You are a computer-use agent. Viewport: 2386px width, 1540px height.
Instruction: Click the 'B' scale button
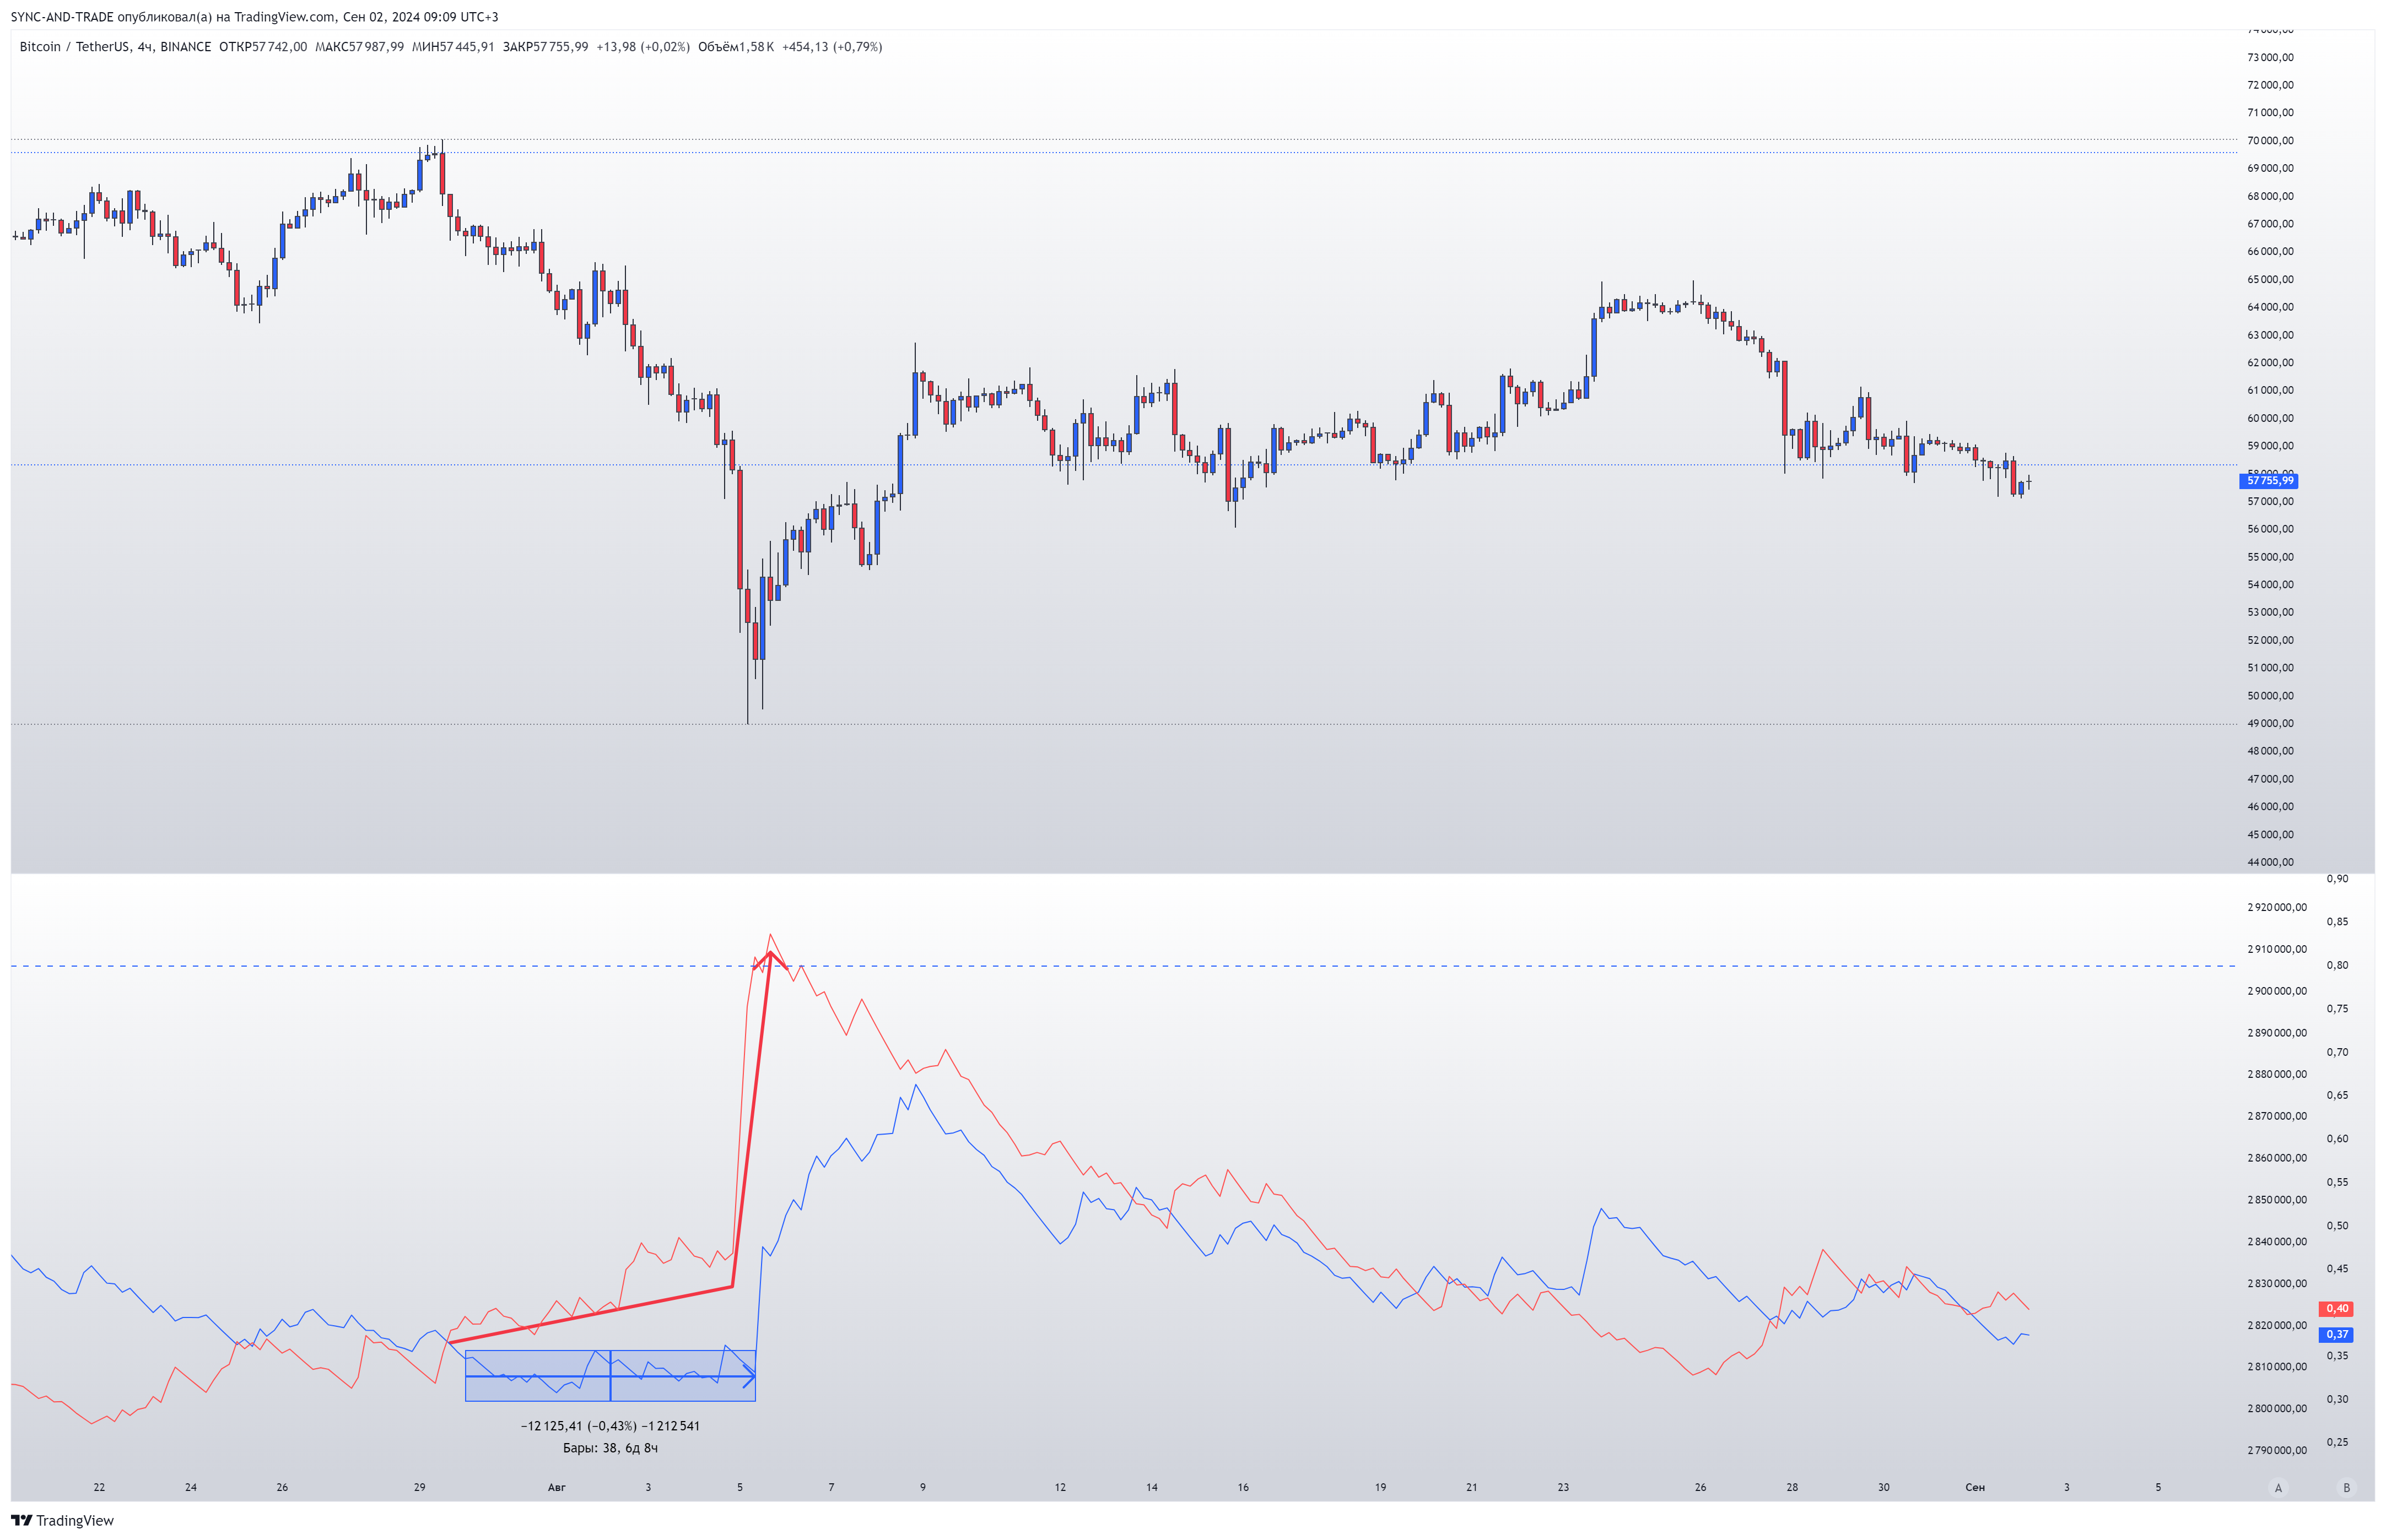pyautogui.click(x=2346, y=1487)
